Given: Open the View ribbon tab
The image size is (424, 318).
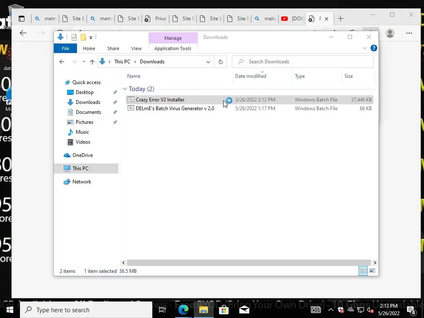Looking at the screenshot, I should (x=136, y=48).
